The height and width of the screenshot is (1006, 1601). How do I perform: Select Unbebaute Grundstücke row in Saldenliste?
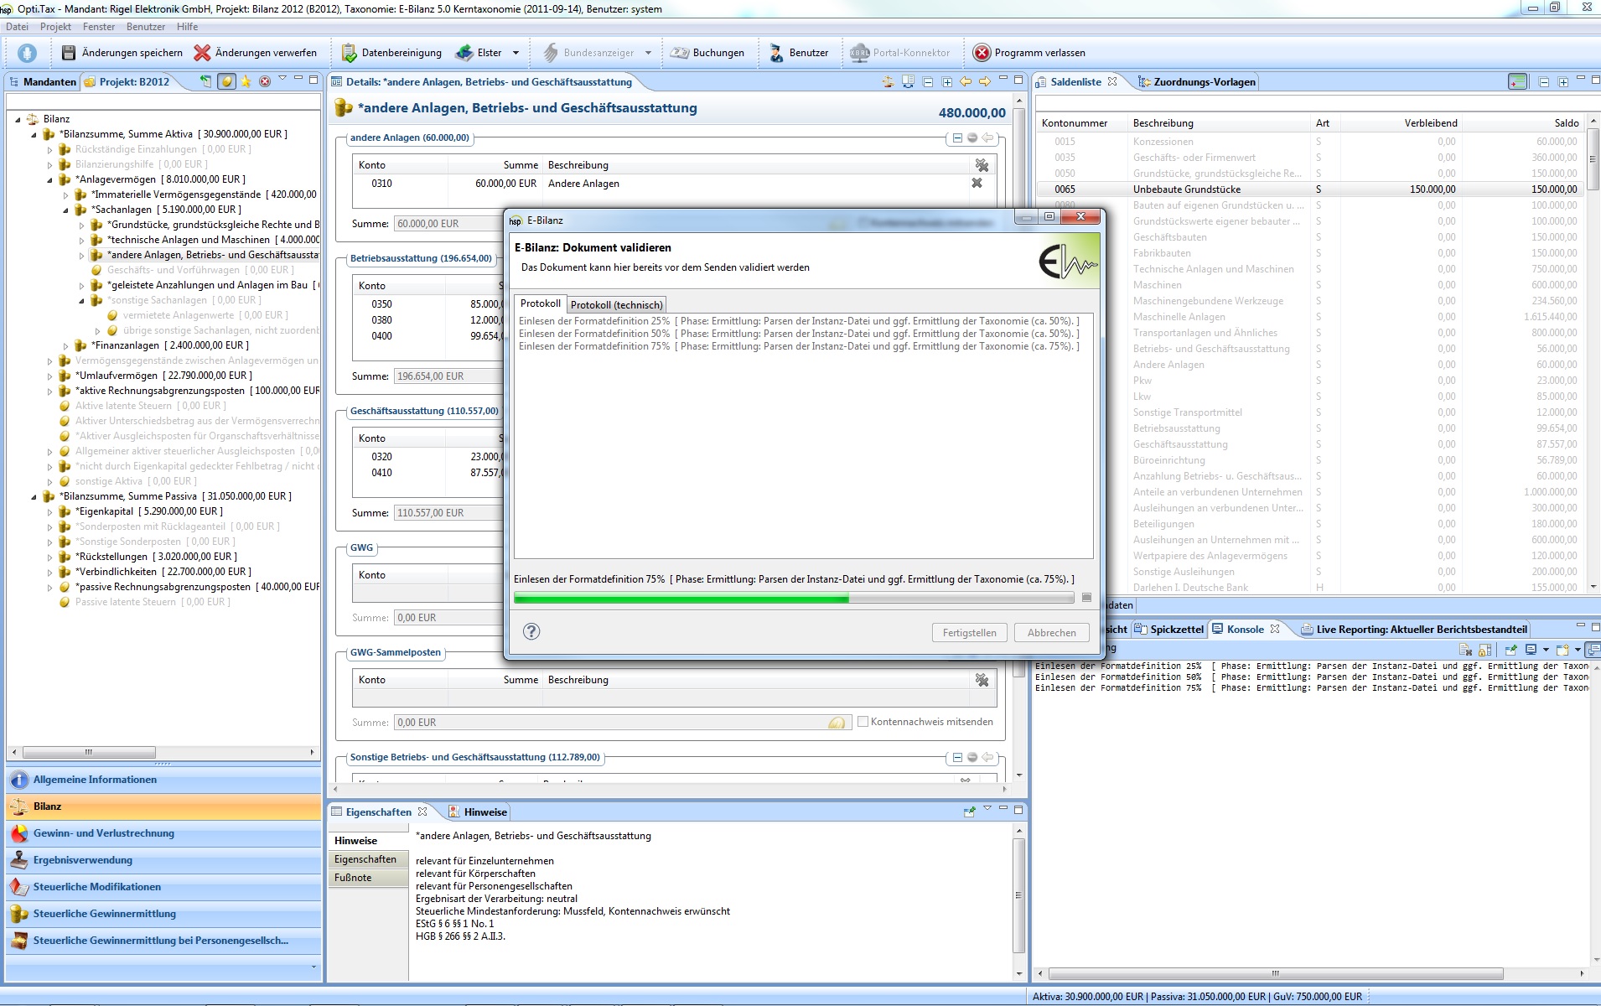pos(1312,189)
